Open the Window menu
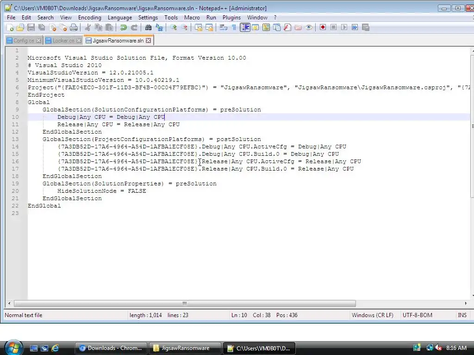The width and height of the screenshot is (474, 355). coord(257,18)
